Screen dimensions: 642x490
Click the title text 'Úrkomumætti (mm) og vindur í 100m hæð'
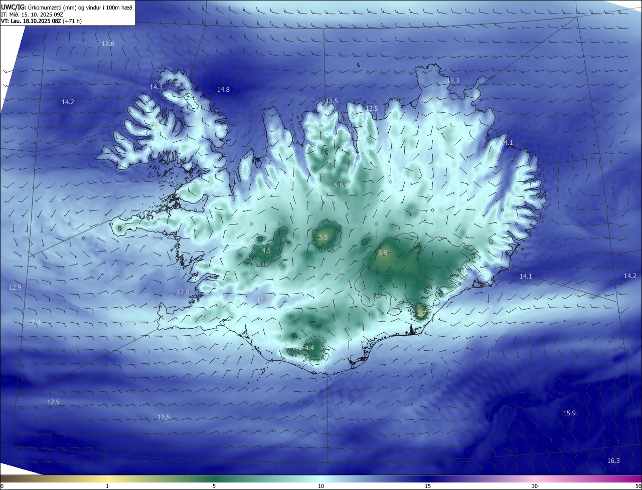tap(80, 7)
